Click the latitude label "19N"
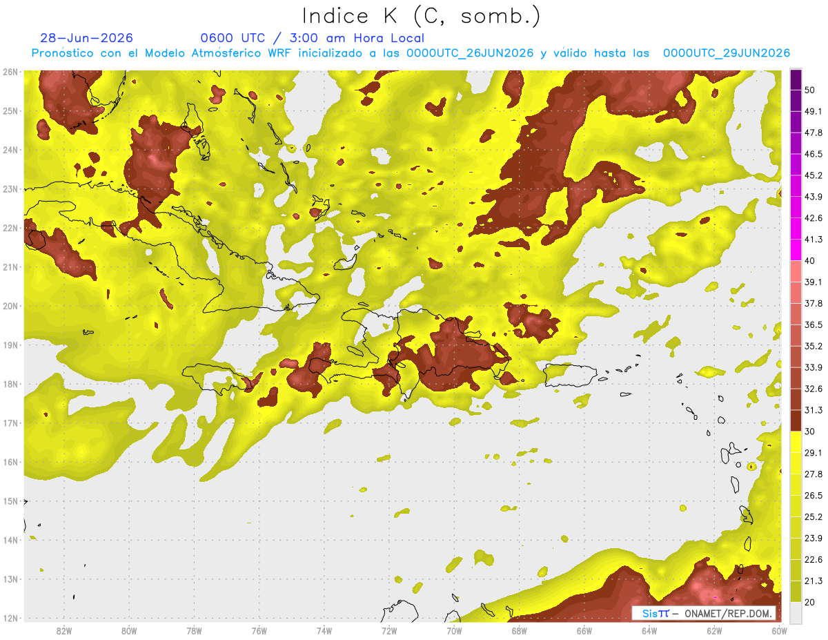Screen dimensions: 828x640 click(10, 345)
